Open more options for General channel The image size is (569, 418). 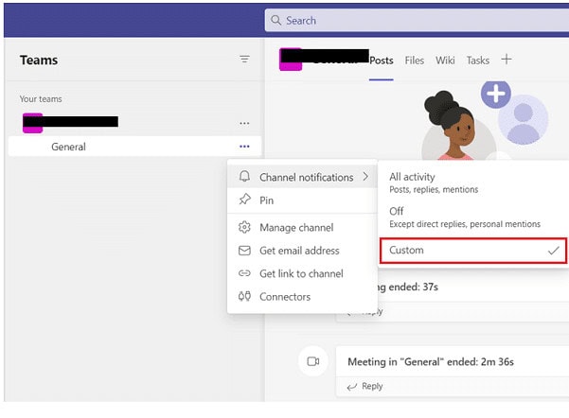coord(244,147)
